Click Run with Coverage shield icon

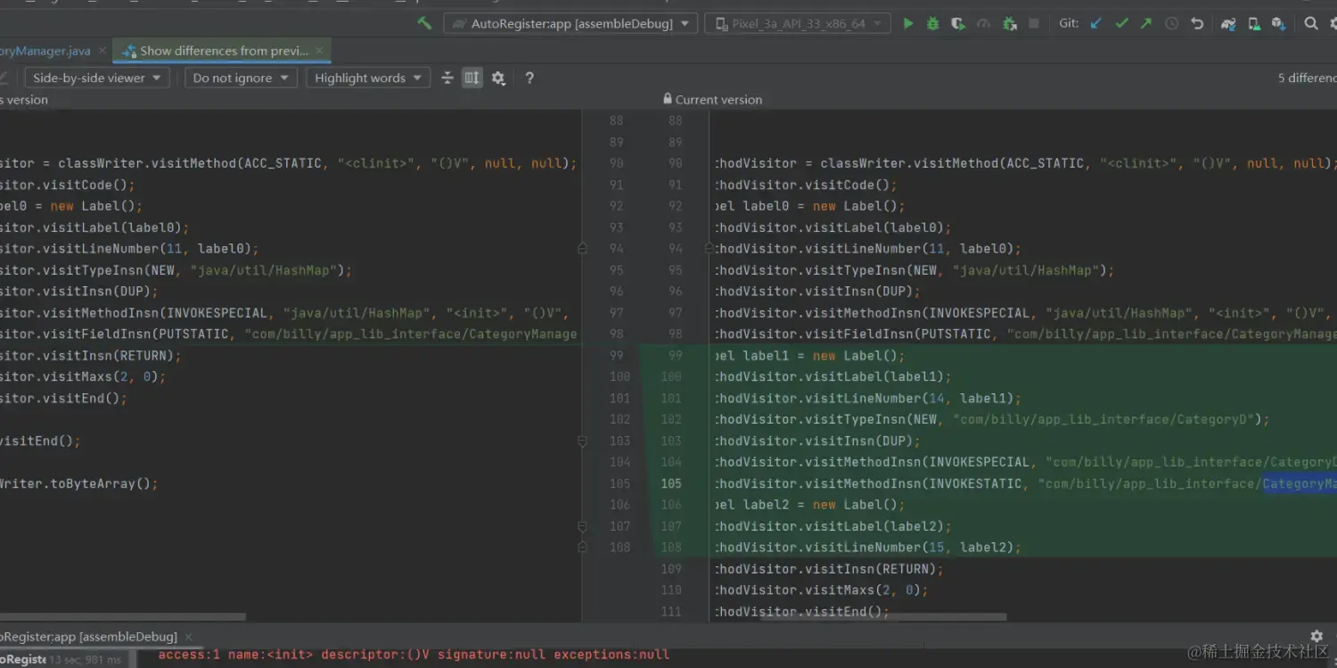click(x=958, y=23)
